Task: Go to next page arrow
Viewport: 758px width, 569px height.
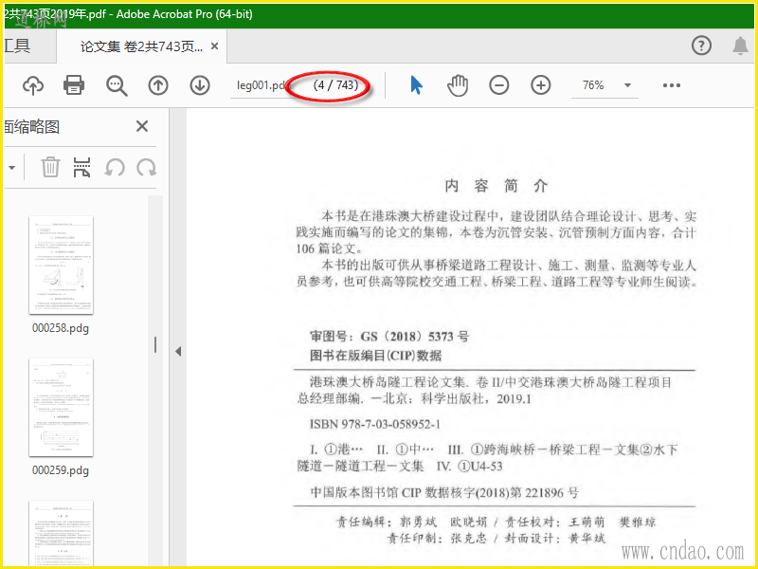Action: point(200,85)
